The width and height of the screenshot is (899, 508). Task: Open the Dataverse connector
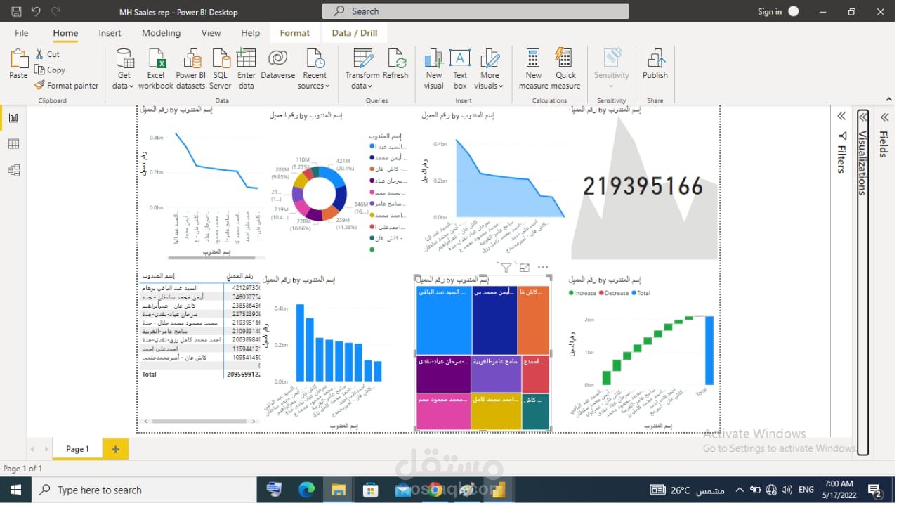[277, 64]
